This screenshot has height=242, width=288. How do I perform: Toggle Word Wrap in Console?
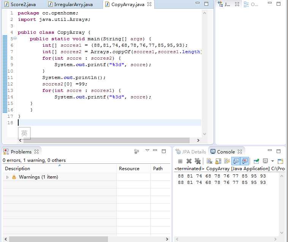[227, 161]
